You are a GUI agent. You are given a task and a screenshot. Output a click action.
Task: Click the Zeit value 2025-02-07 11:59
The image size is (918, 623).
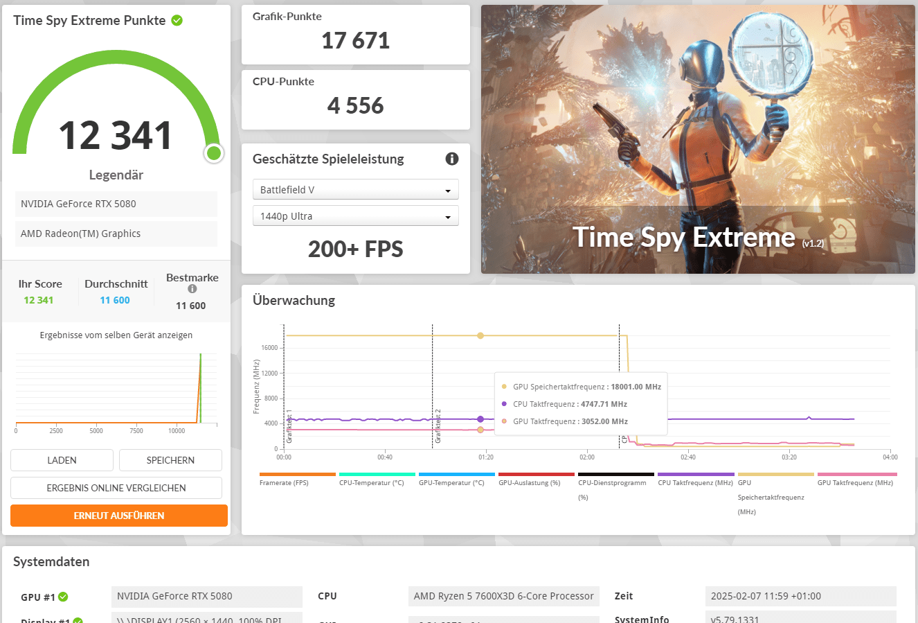(801, 596)
